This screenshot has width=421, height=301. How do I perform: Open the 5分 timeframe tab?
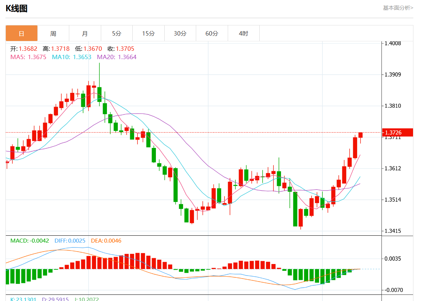[x=116, y=34]
